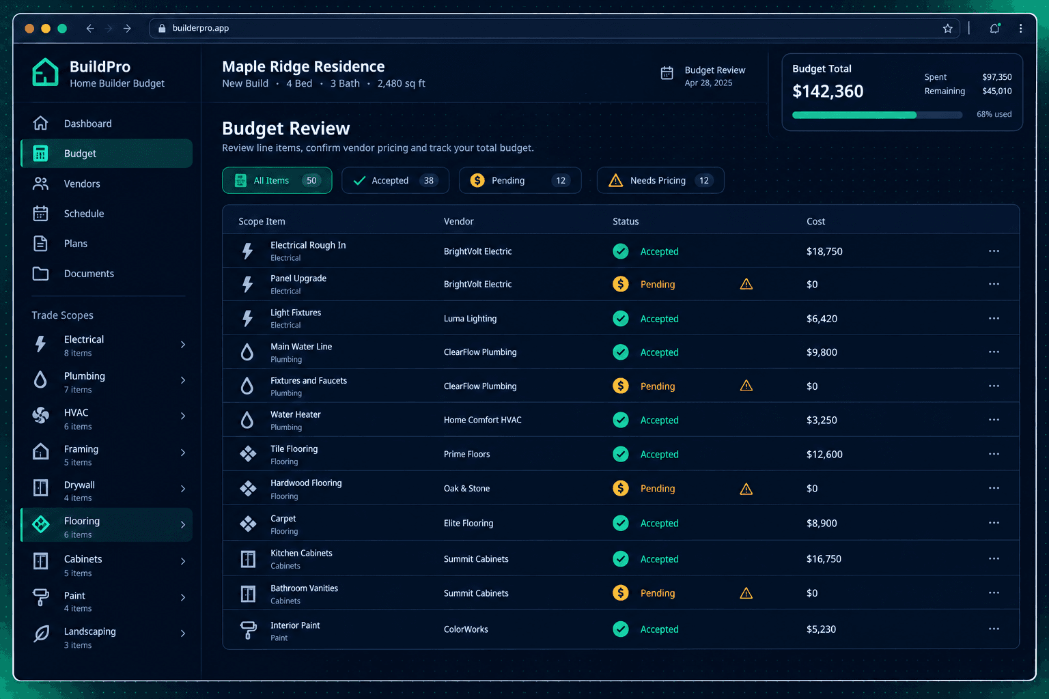
Task: Switch to the Accepted filter tab
Action: coord(395,180)
